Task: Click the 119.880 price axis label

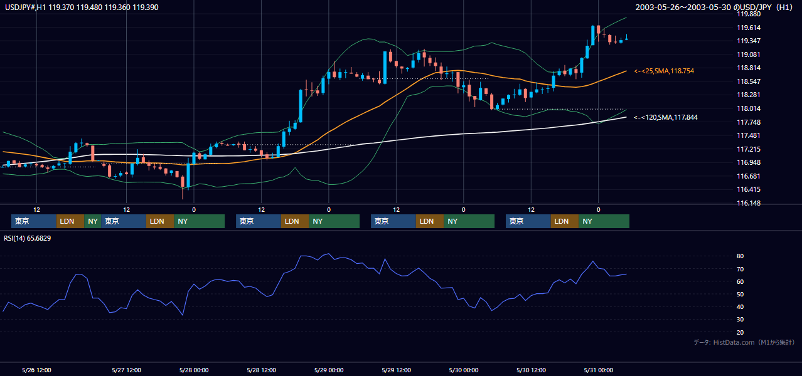Action: click(x=748, y=14)
